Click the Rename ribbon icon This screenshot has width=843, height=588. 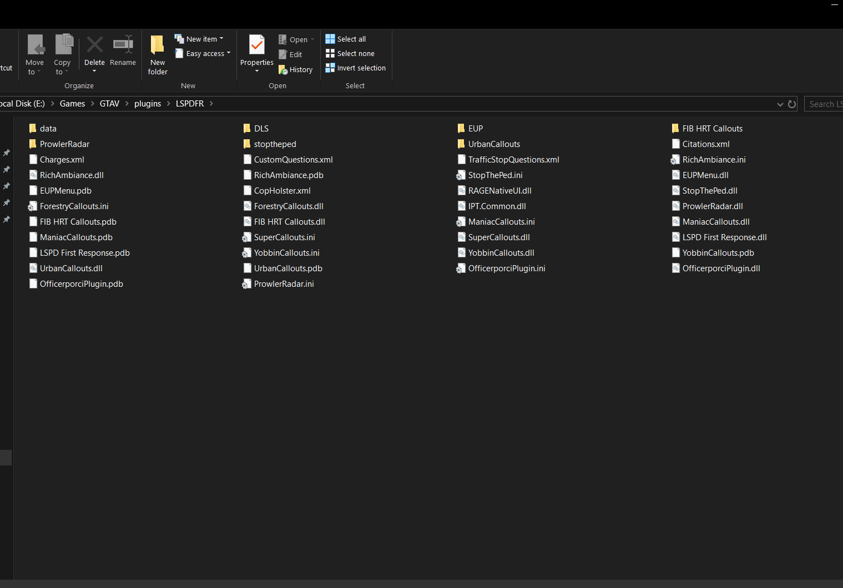pyautogui.click(x=123, y=44)
